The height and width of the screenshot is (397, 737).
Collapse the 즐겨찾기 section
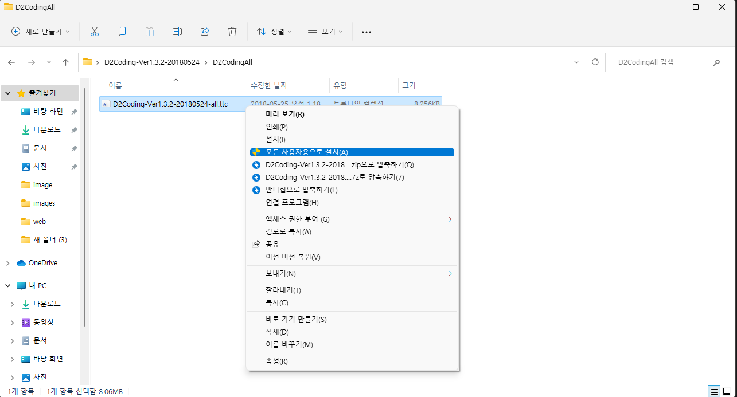pos(8,93)
